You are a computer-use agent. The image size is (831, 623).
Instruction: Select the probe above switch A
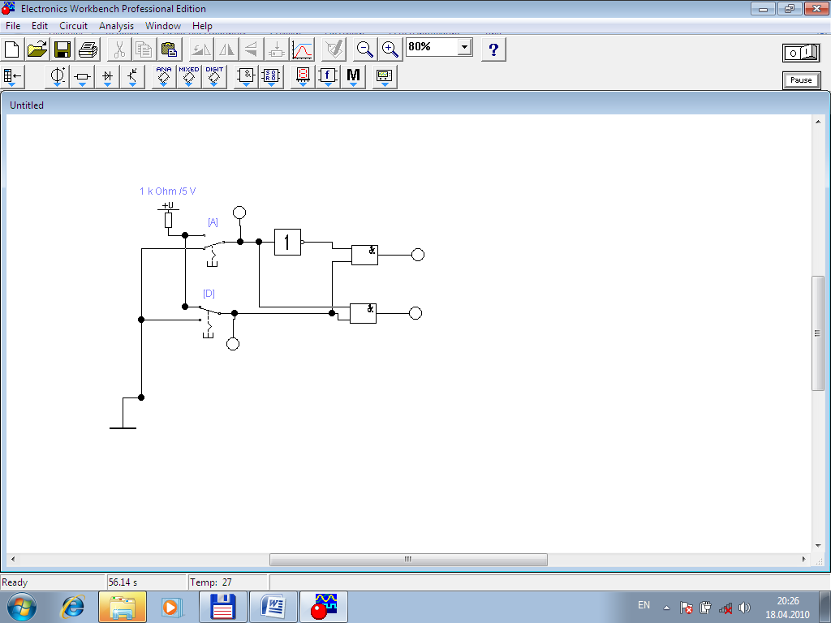[x=239, y=213]
